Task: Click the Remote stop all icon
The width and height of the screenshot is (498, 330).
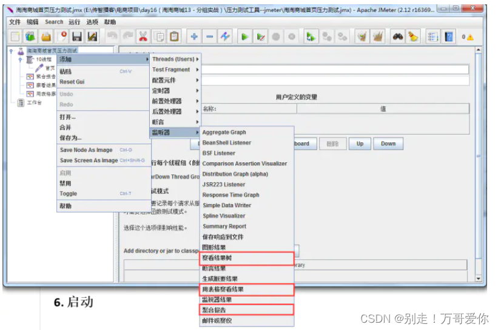Action: tap(326, 37)
